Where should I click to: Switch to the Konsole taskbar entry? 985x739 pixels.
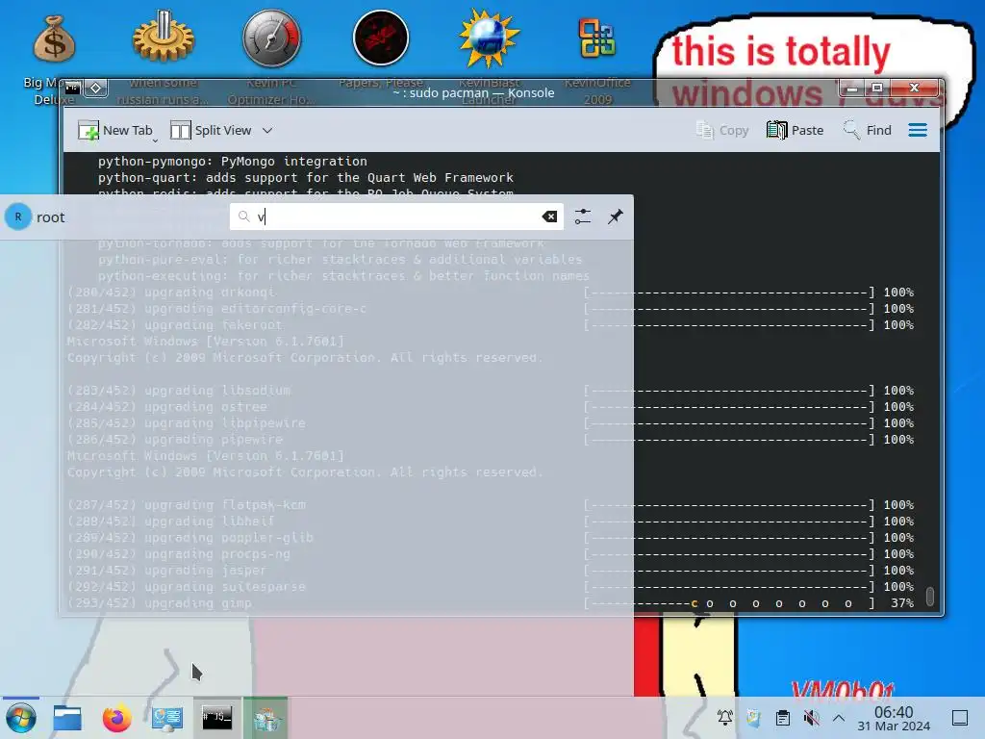click(216, 718)
